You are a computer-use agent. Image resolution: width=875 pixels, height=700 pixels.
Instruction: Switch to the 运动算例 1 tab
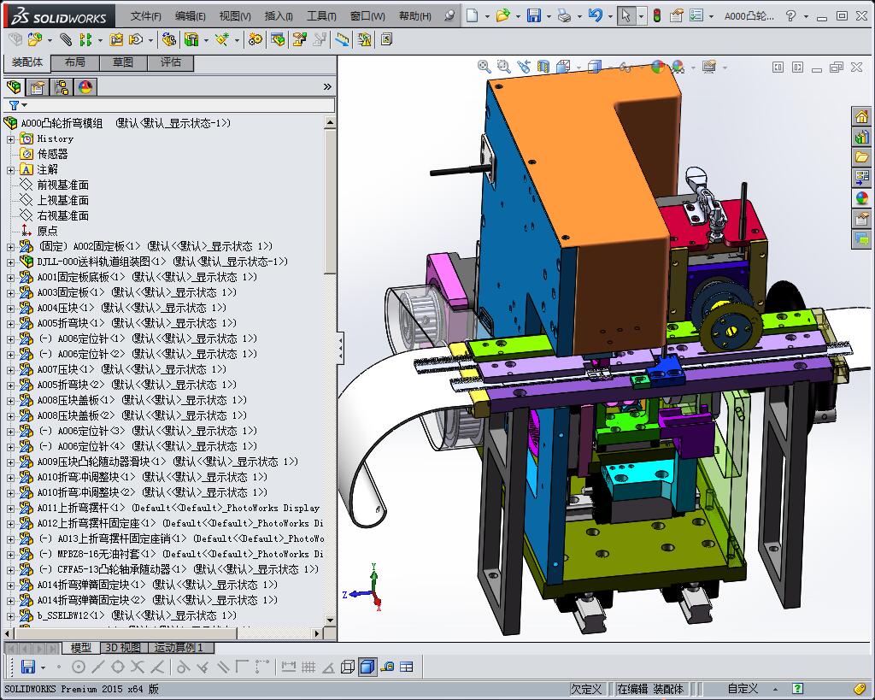click(181, 648)
